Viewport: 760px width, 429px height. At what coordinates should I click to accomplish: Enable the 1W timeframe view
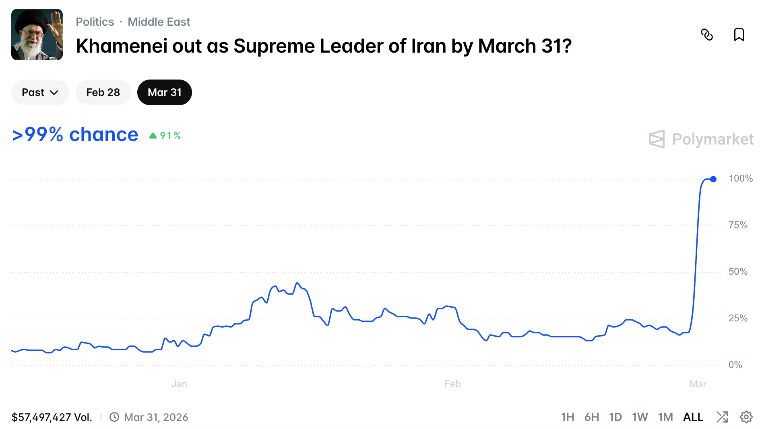(640, 417)
